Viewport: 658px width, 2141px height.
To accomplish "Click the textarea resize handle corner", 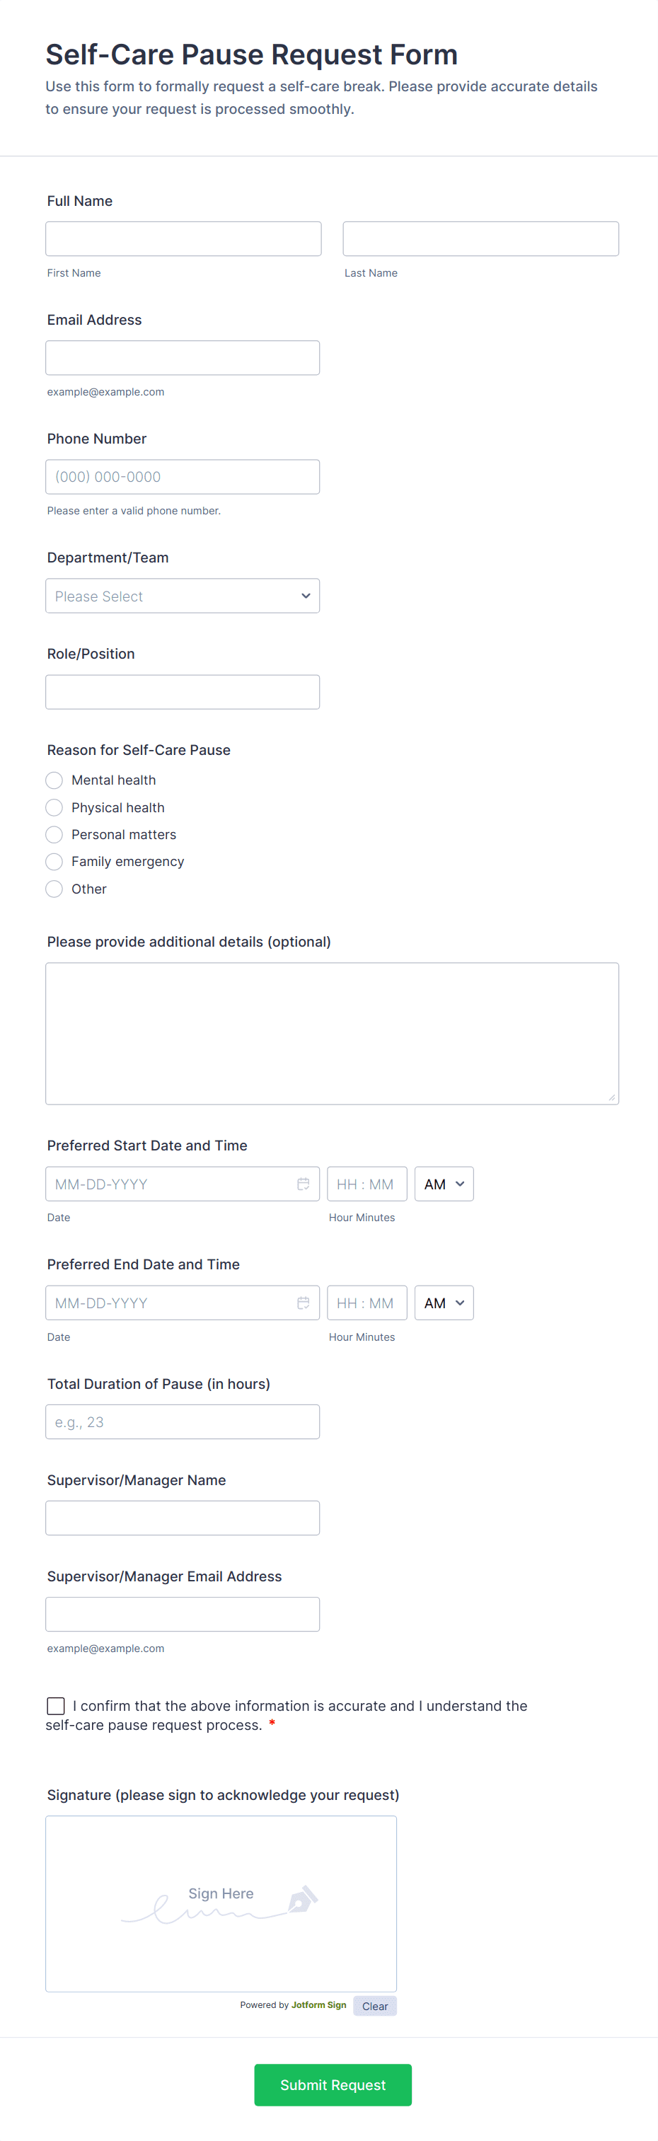I will point(611,1097).
